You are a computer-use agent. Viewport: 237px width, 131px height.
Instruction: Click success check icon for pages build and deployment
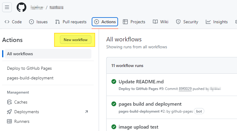(114, 104)
